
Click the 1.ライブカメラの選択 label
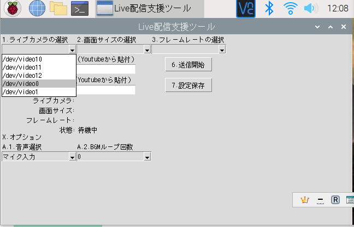coord(35,40)
